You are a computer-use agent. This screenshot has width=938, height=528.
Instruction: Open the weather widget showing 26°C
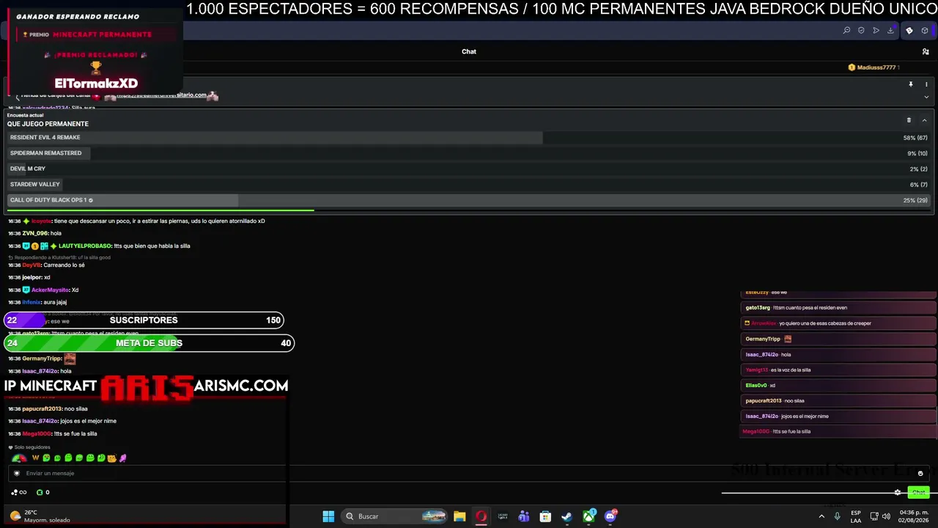point(40,516)
